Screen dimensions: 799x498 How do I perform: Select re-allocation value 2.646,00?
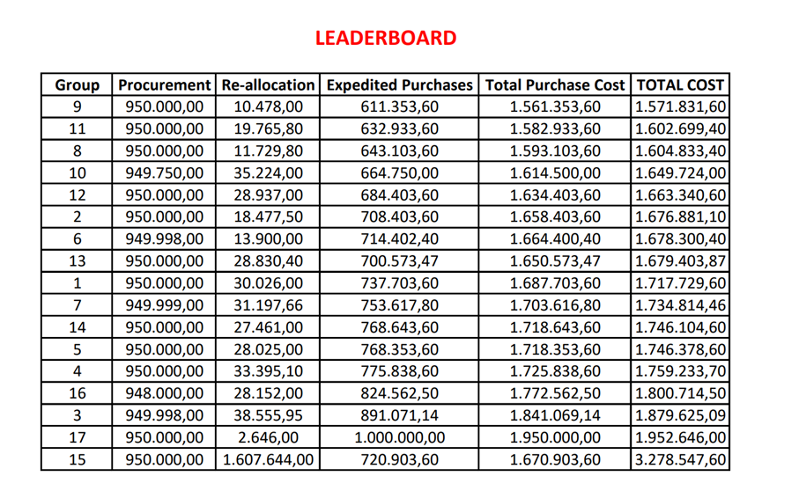point(268,437)
